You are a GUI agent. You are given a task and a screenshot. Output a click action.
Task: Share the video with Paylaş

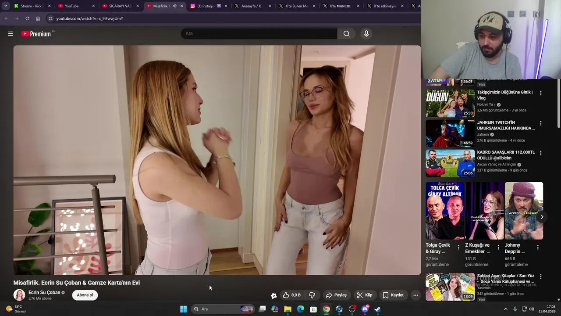[x=336, y=295]
